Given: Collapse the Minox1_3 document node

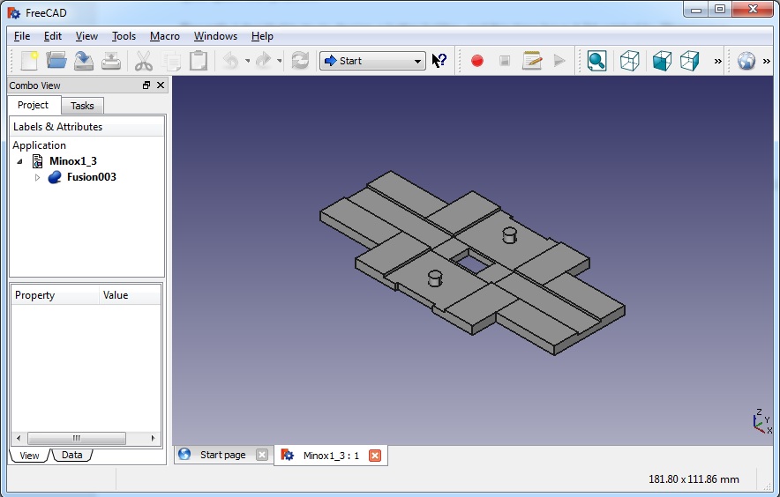Looking at the screenshot, I should [x=20, y=161].
